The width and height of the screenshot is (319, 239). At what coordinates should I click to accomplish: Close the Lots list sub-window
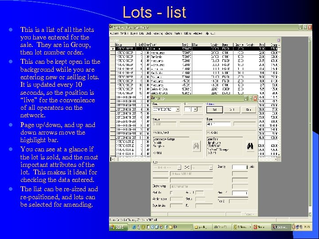[x=279, y=40]
